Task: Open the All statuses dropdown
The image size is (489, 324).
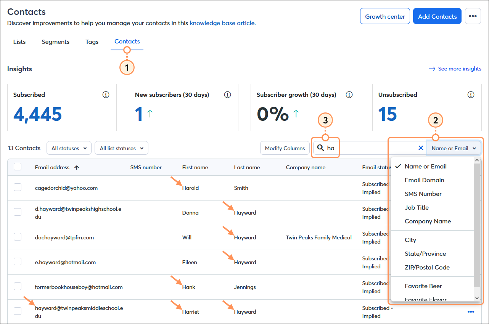Action: [x=69, y=148]
